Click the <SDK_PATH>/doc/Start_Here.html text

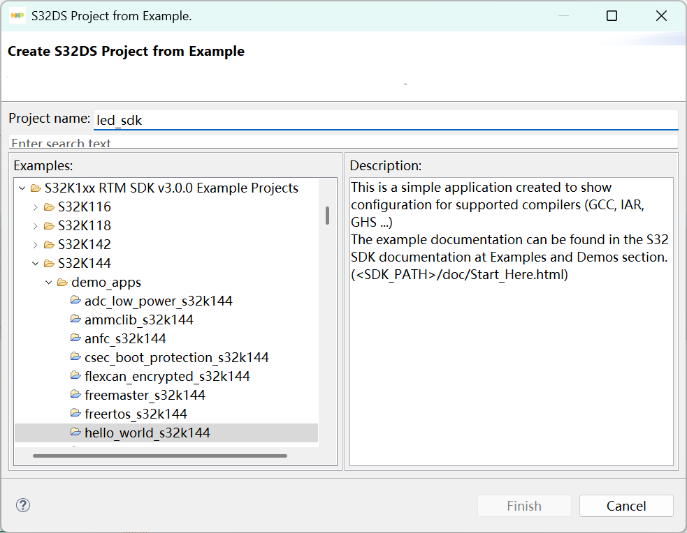coord(459,275)
